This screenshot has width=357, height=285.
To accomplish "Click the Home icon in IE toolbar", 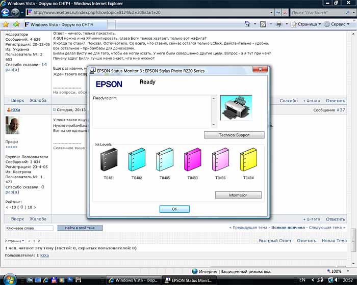I will 247,24.
